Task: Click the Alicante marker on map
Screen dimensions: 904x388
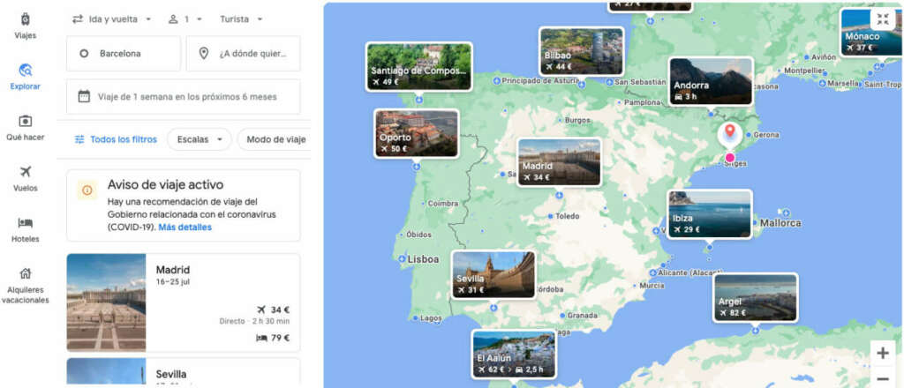Action: tap(652, 272)
